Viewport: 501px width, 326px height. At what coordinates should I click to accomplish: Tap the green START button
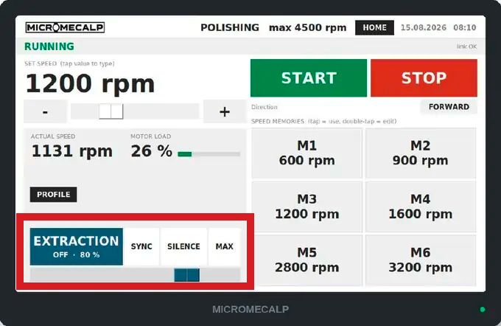coord(309,77)
